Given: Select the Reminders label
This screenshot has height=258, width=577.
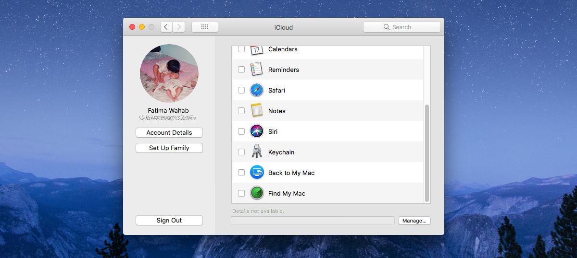Looking at the screenshot, I should coord(284,70).
